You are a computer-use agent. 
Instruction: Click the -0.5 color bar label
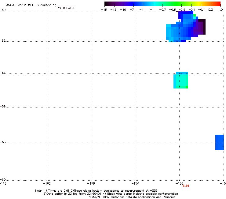[x=182, y=10]
